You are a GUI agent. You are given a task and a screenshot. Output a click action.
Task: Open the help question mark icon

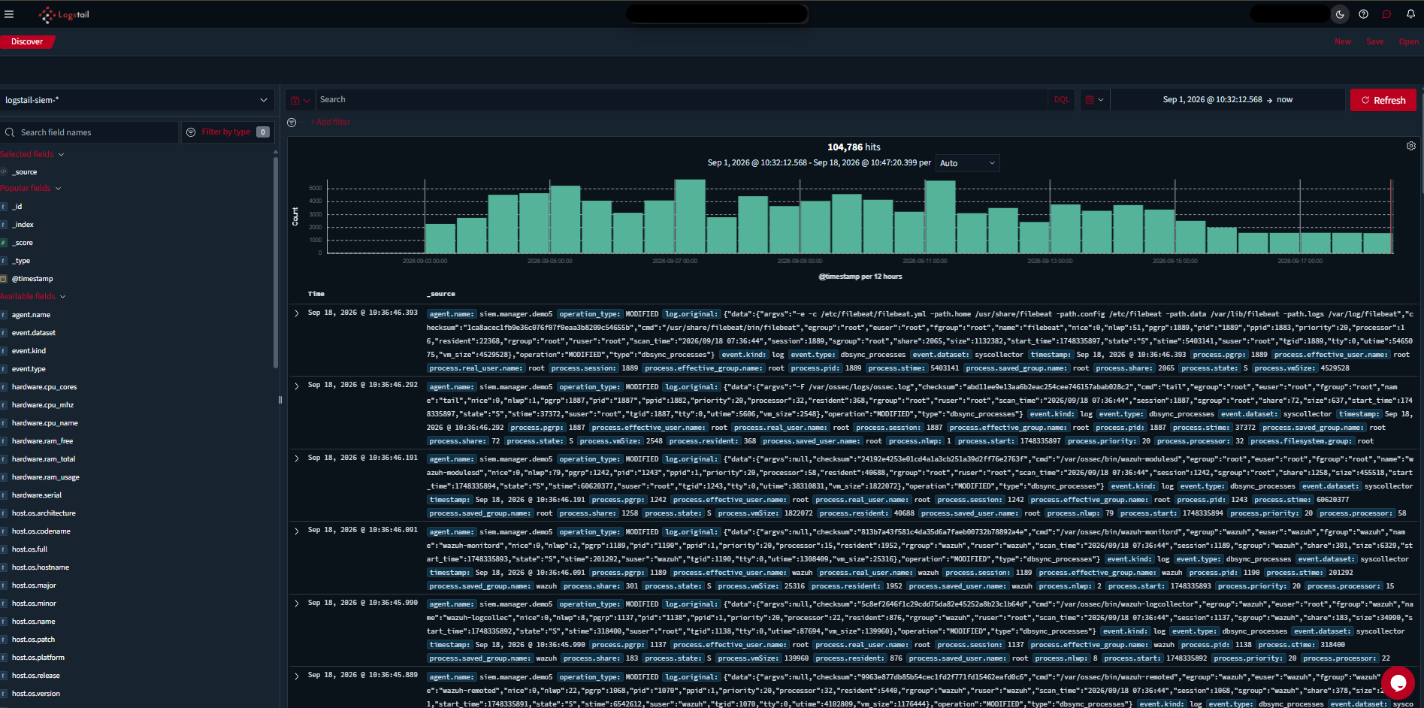(1363, 14)
